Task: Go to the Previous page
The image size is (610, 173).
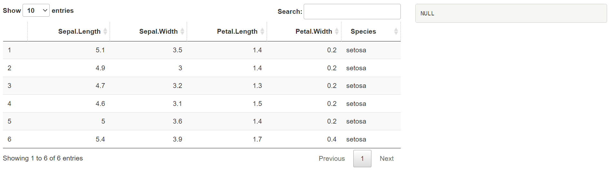Action: [x=332, y=159]
